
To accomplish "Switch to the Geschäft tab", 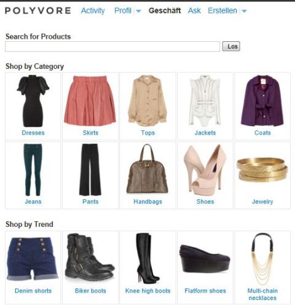I will (x=165, y=10).
